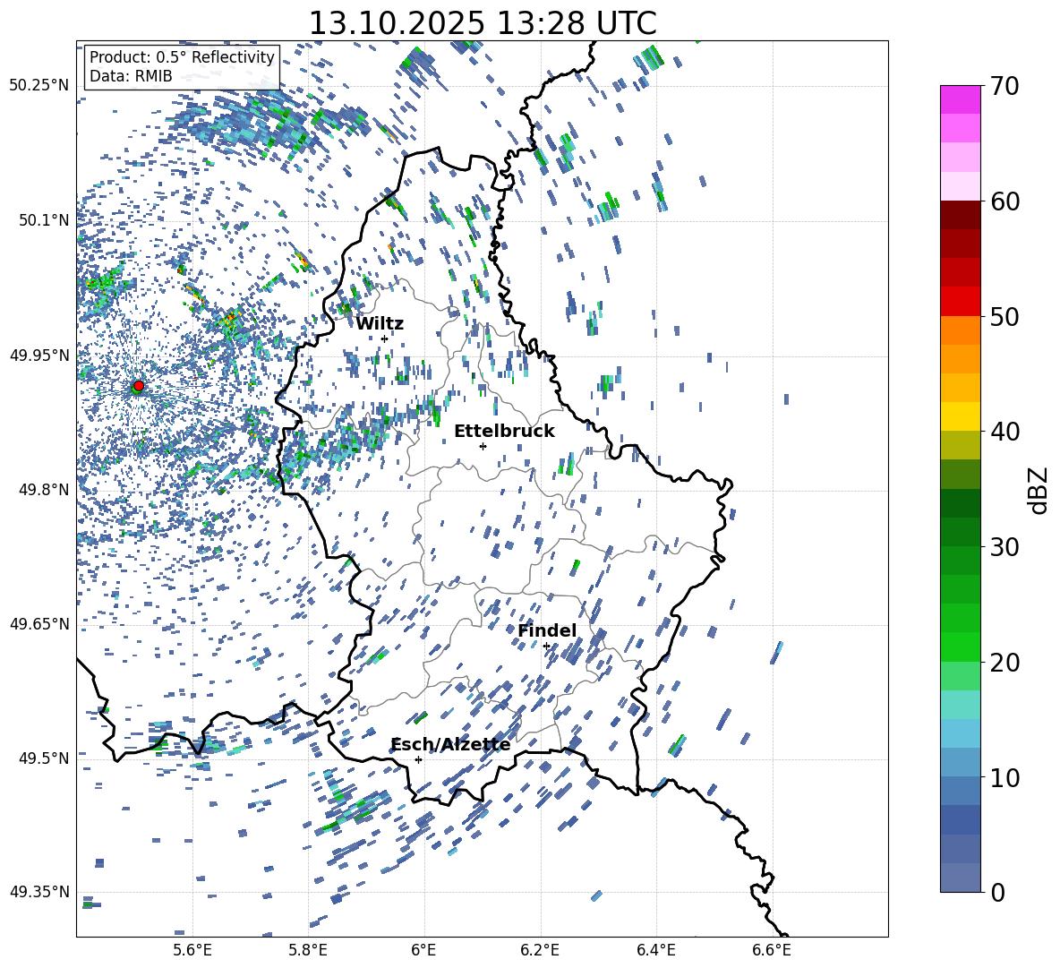Select the dark maroon swatch just below 60 dBZ
This screenshot has width=1060, height=968.
(961, 215)
